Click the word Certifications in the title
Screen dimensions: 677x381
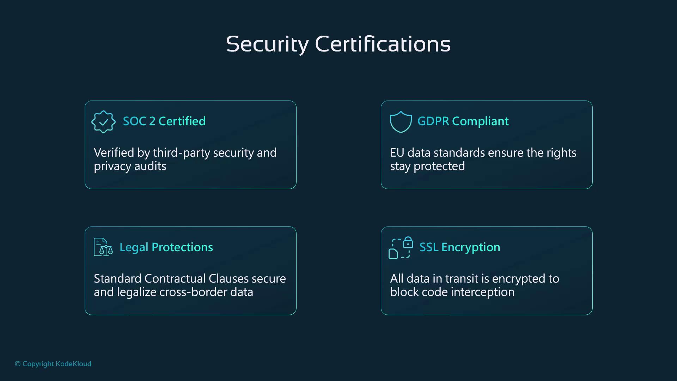[383, 44]
